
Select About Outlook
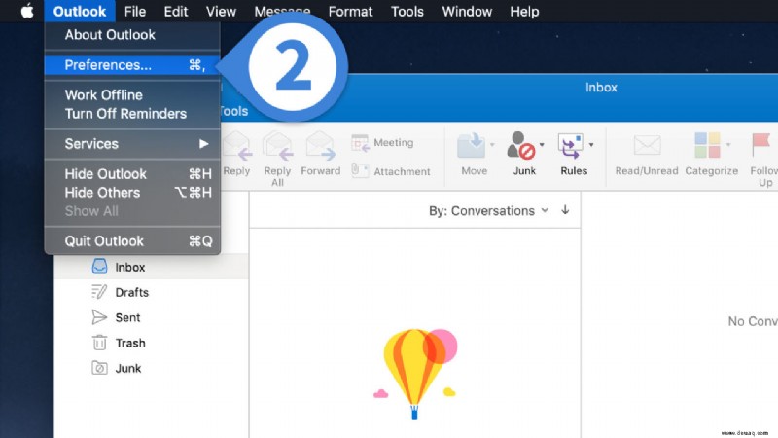(x=132, y=35)
